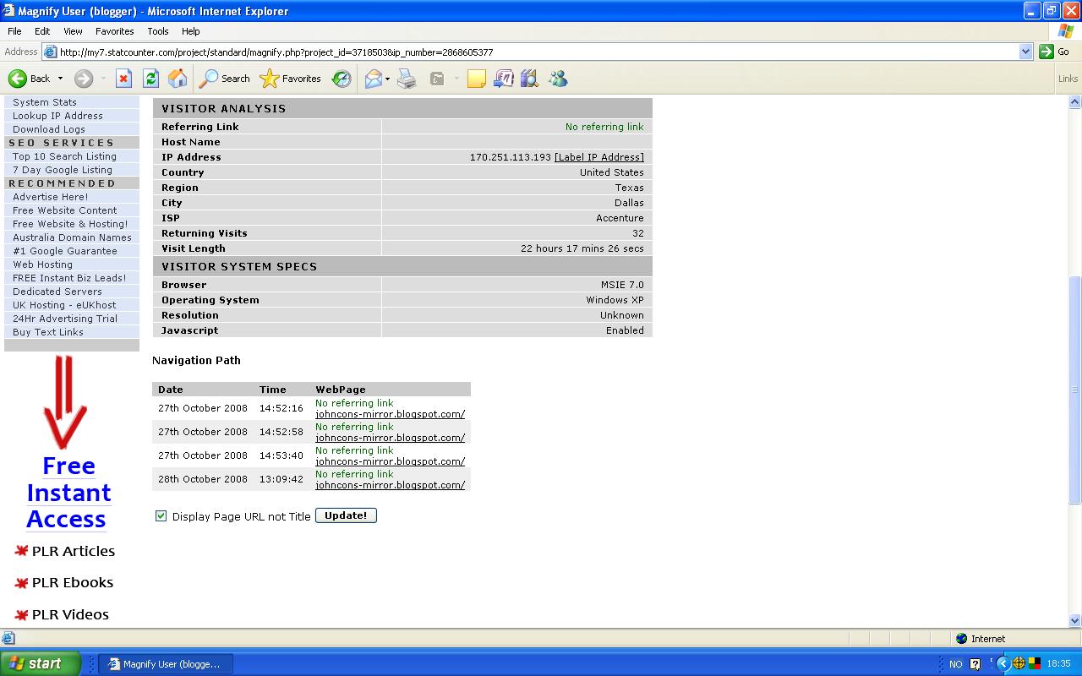Click the language bar help icon in the taskbar

(x=975, y=664)
